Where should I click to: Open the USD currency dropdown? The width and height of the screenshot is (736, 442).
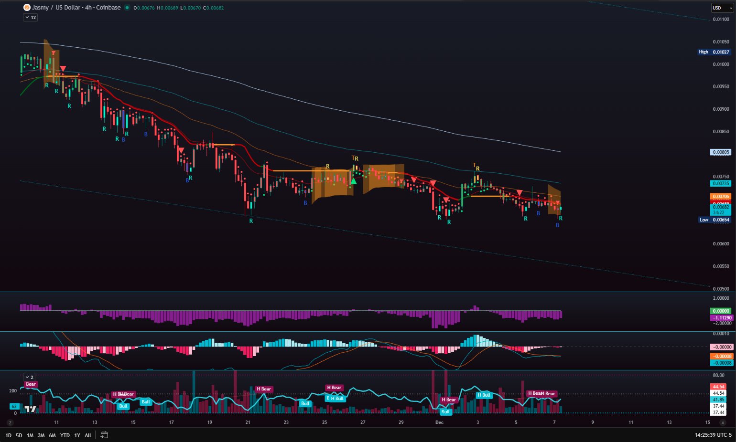[722, 8]
